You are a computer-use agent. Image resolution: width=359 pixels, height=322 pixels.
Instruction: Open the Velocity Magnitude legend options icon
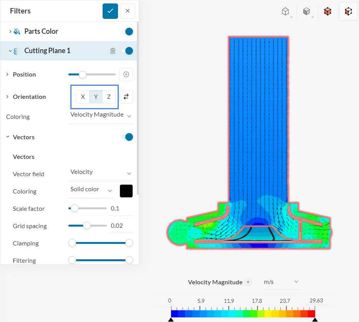pyautogui.click(x=248, y=282)
